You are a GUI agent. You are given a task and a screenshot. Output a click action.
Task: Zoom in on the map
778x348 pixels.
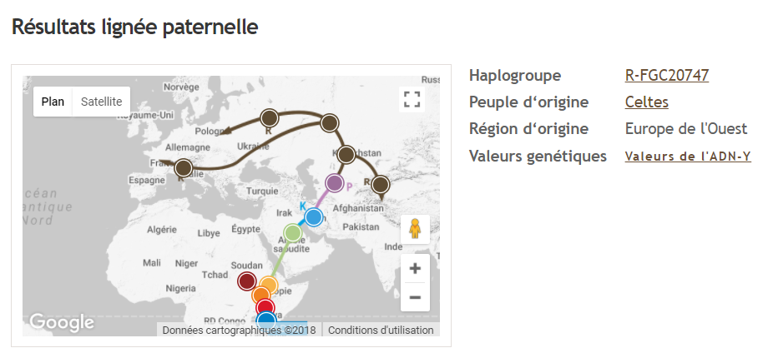coord(415,268)
